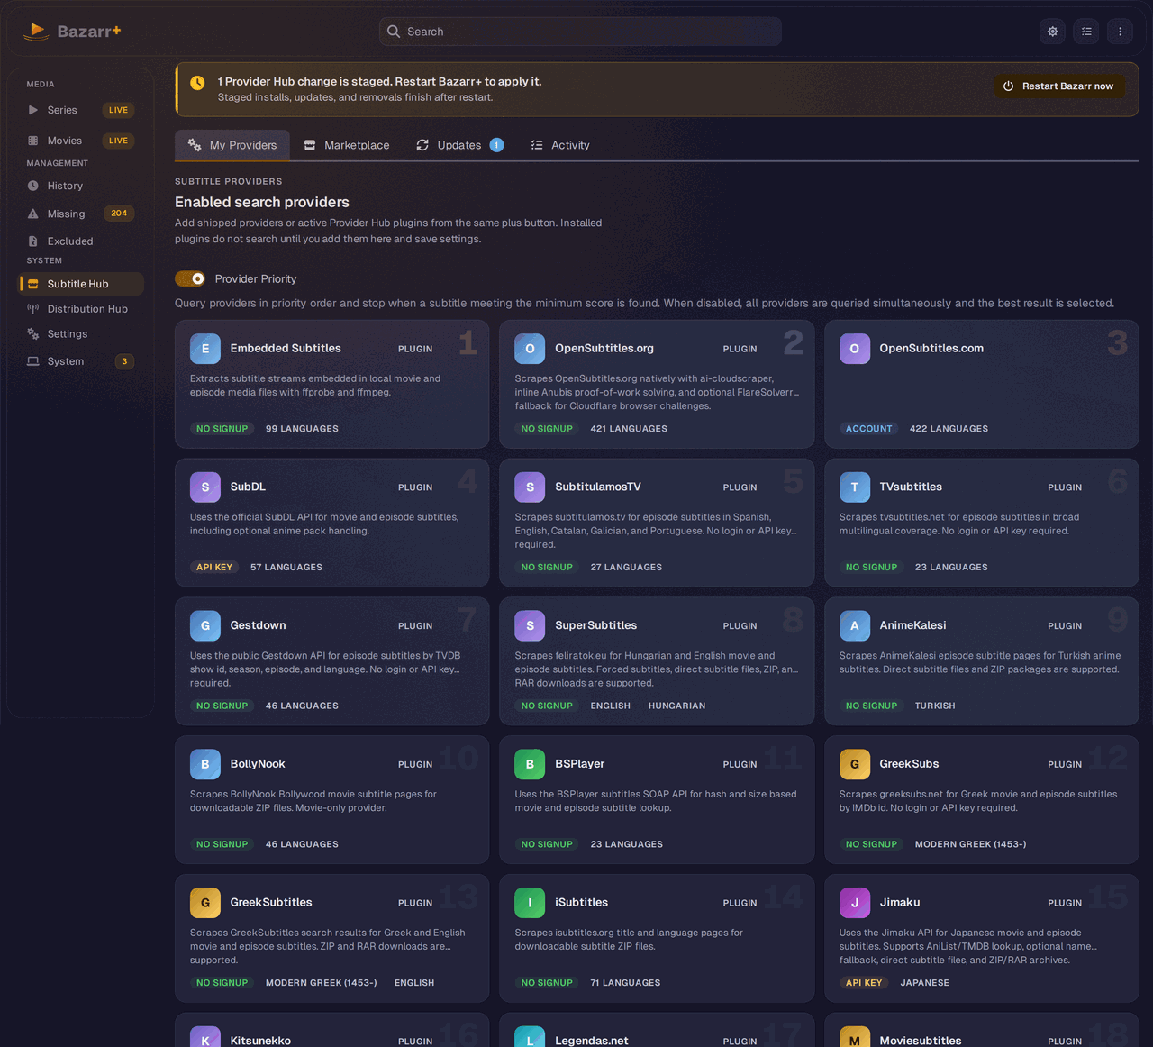Open the SubtitulamosTV provider card

(x=657, y=523)
